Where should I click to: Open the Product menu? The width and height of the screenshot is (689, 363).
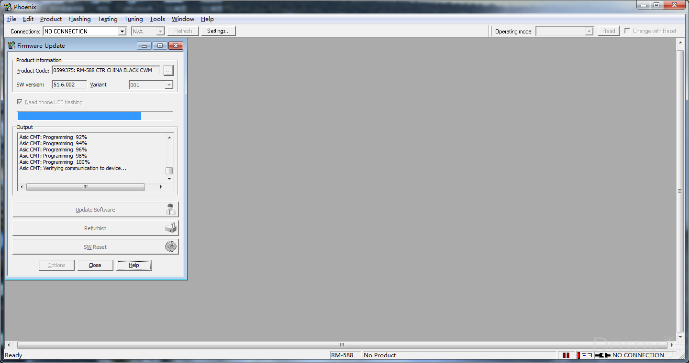point(51,19)
